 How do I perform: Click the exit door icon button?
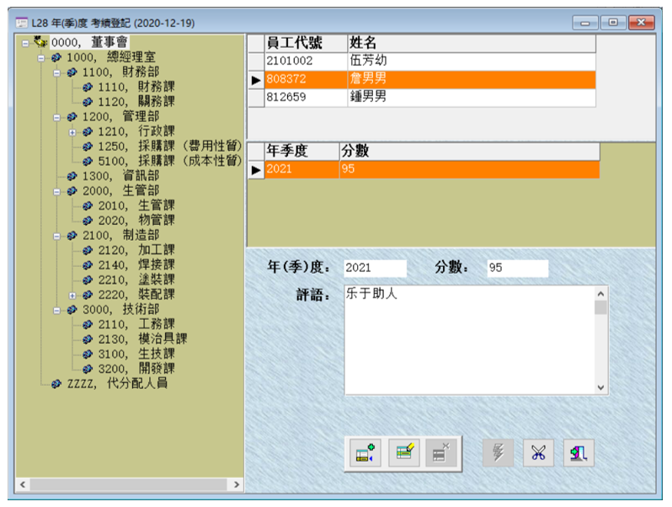[x=579, y=453]
